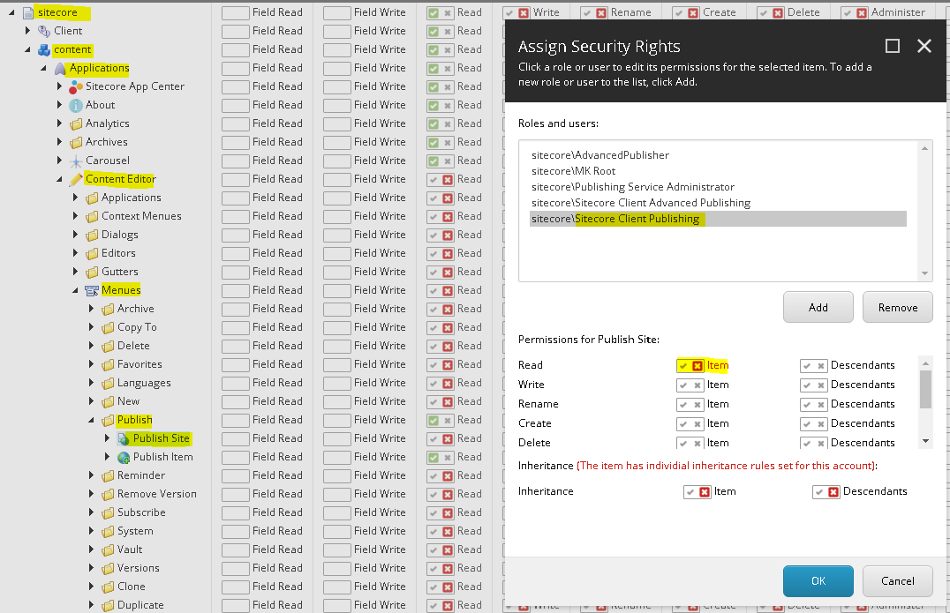This screenshot has width=950, height=613.
Task: Click the Add button
Action: pyautogui.click(x=818, y=308)
